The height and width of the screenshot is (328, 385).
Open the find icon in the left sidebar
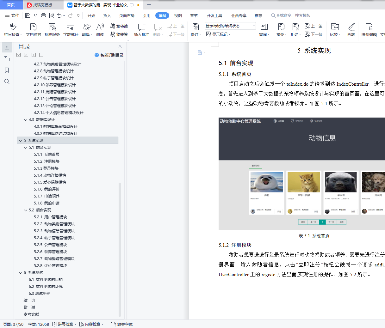click(x=7, y=82)
